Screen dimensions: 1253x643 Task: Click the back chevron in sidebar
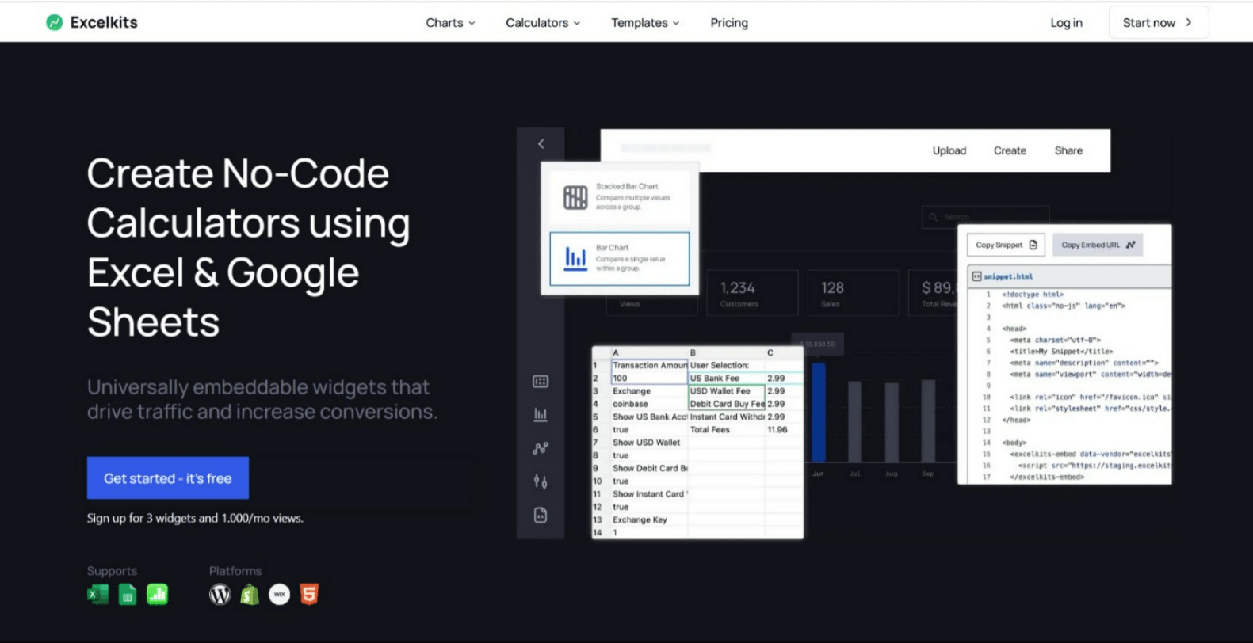click(x=541, y=143)
